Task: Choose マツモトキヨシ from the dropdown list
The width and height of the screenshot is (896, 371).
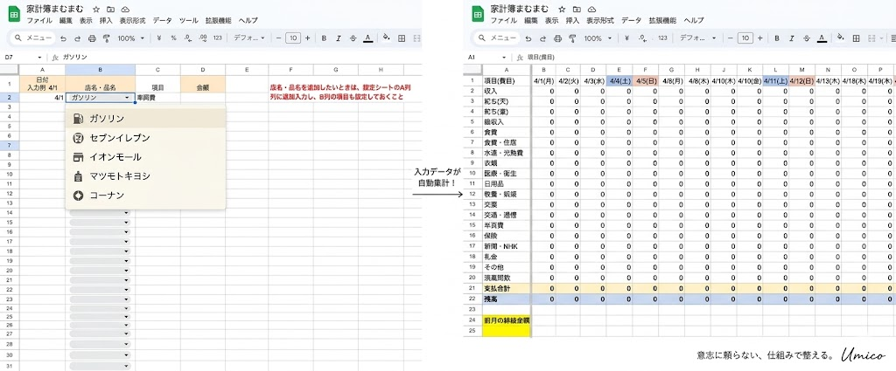Action: coord(146,176)
